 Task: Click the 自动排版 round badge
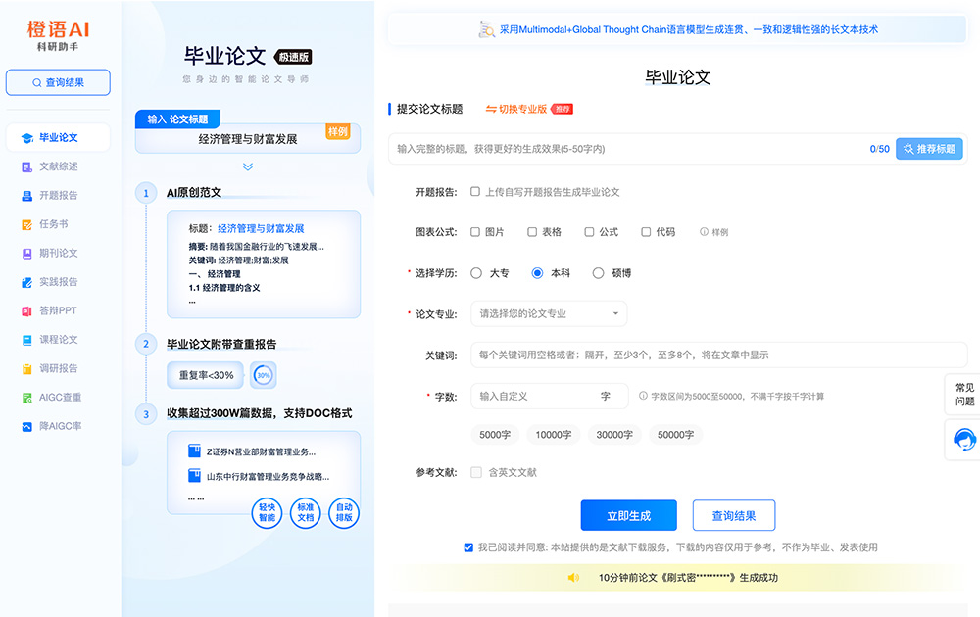pyautogui.click(x=344, y=513)
